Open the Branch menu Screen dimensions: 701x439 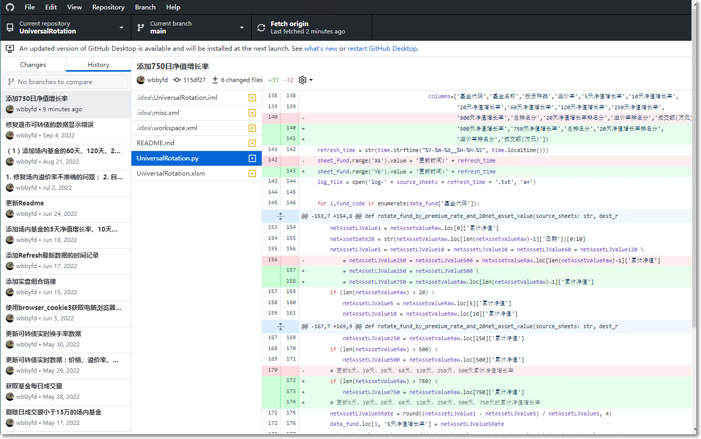tap(145, 7)
